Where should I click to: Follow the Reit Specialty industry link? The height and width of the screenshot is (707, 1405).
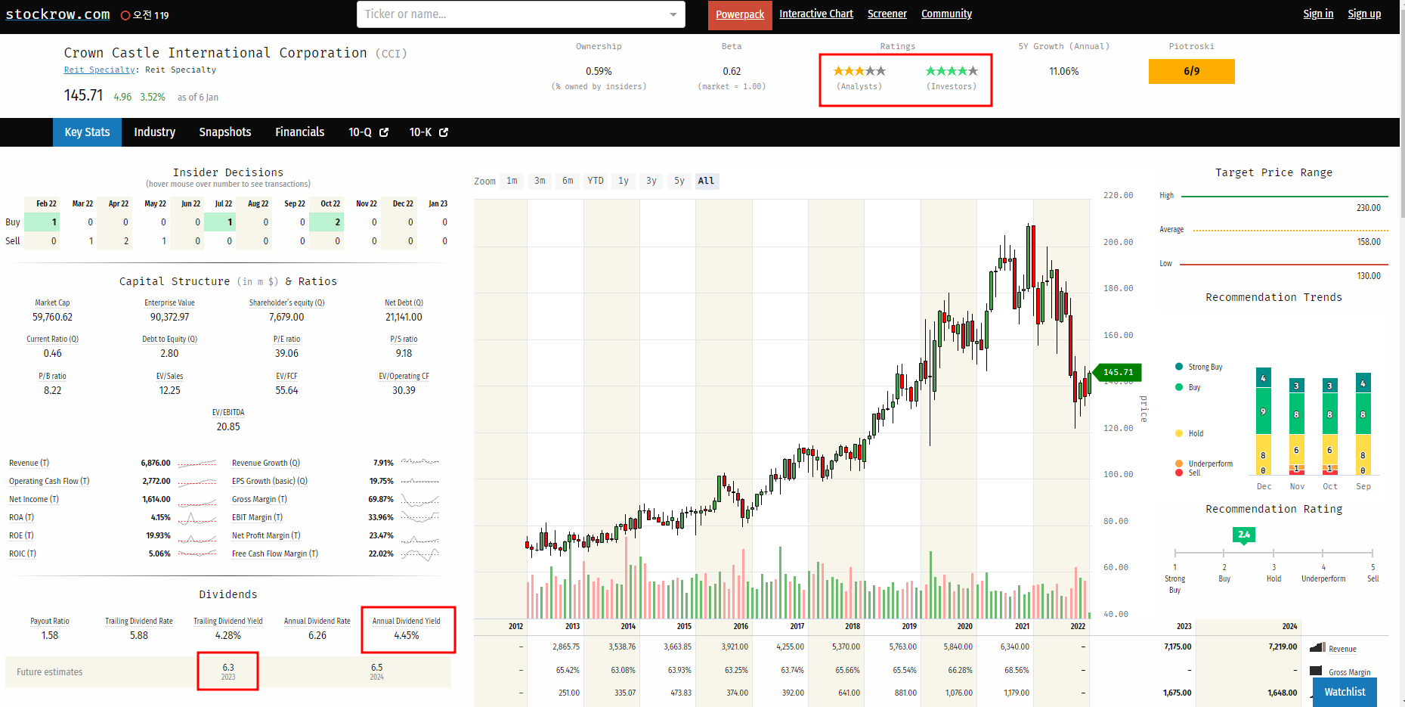click(x=100, y=70)
